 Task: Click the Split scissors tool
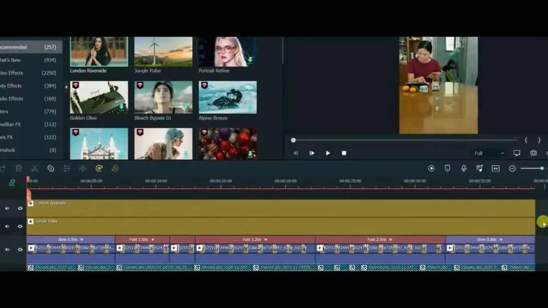(35, 168)
